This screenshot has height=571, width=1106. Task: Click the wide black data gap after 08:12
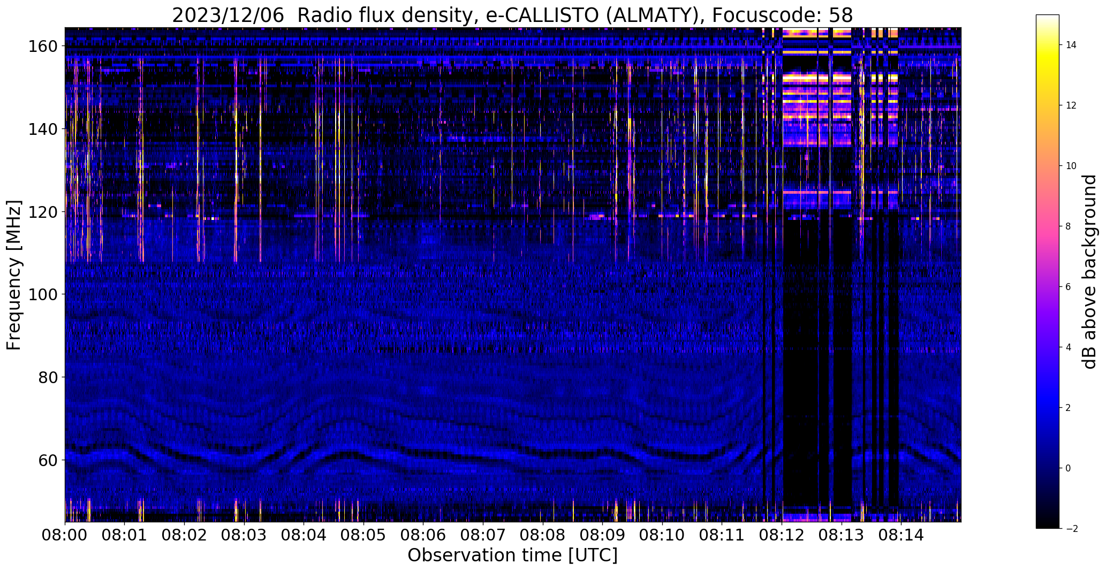pyautogui.click(x=800, y=359)
